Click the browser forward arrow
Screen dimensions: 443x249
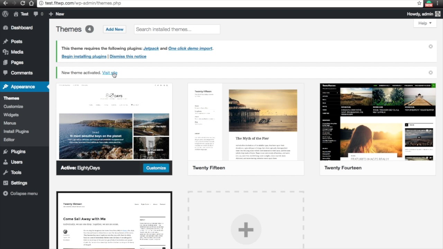14,3
